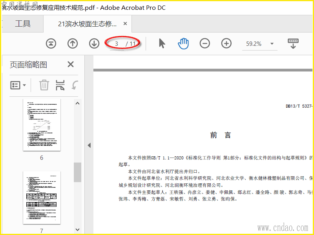
Task: Show previous page with up arrow button
Action: [73, 43]
